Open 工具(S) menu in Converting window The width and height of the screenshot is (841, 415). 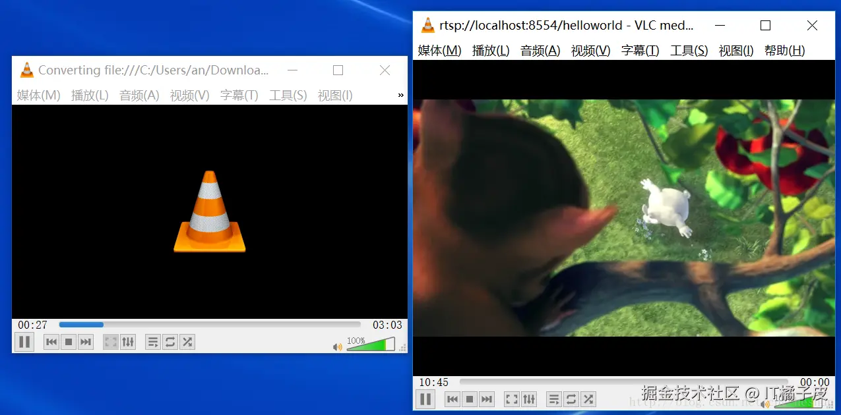(288, 96)
